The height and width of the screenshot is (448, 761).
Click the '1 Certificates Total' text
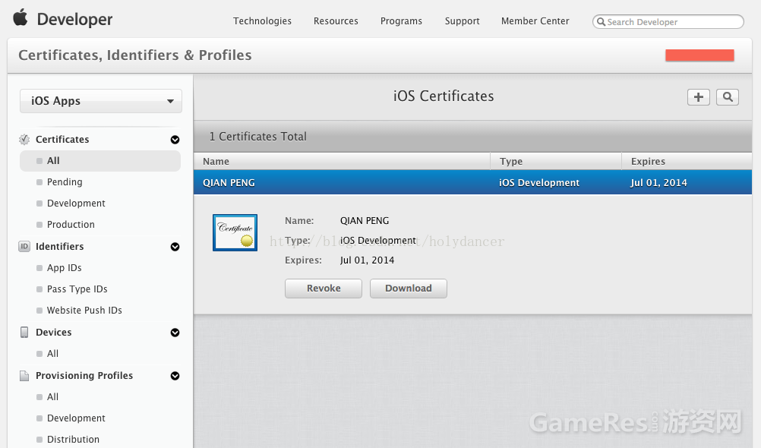257,137
